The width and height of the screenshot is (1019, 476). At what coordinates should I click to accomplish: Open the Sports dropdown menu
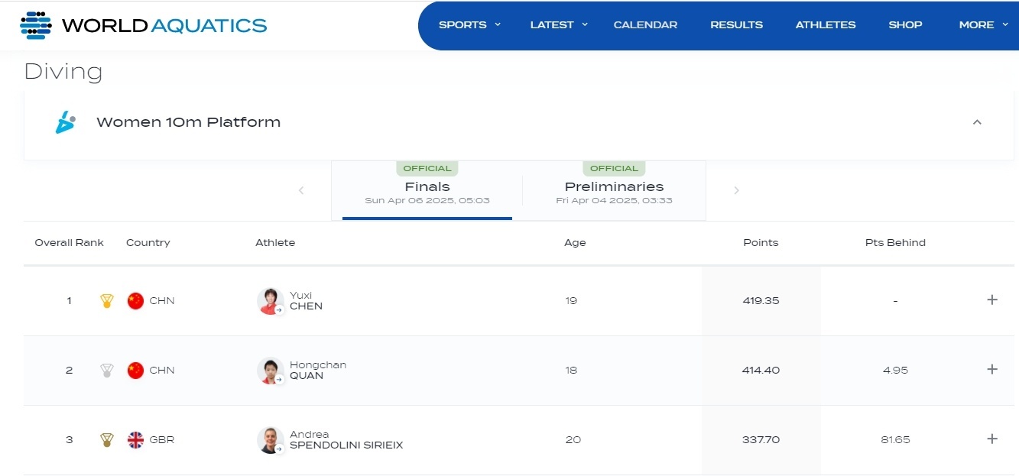point(469,25)
